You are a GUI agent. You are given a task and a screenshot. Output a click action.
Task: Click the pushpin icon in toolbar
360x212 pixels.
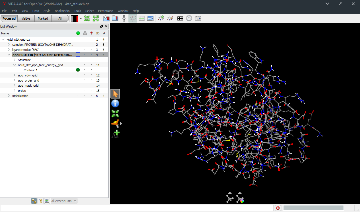pyautogui.click(x=124, y=18)
